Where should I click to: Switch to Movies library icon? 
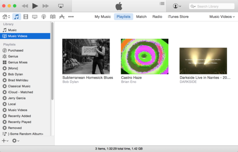pos(26,17)
